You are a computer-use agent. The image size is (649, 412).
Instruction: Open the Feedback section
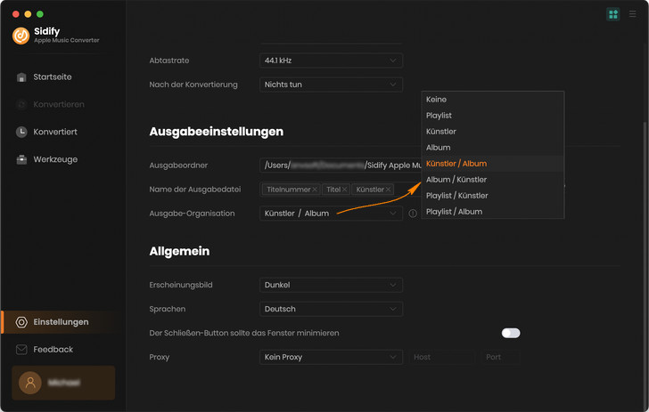53,350
